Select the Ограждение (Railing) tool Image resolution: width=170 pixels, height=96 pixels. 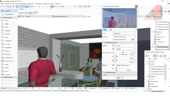click(x=9, y=47)
